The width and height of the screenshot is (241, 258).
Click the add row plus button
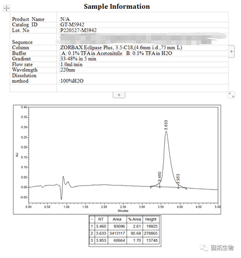[119, 95]
